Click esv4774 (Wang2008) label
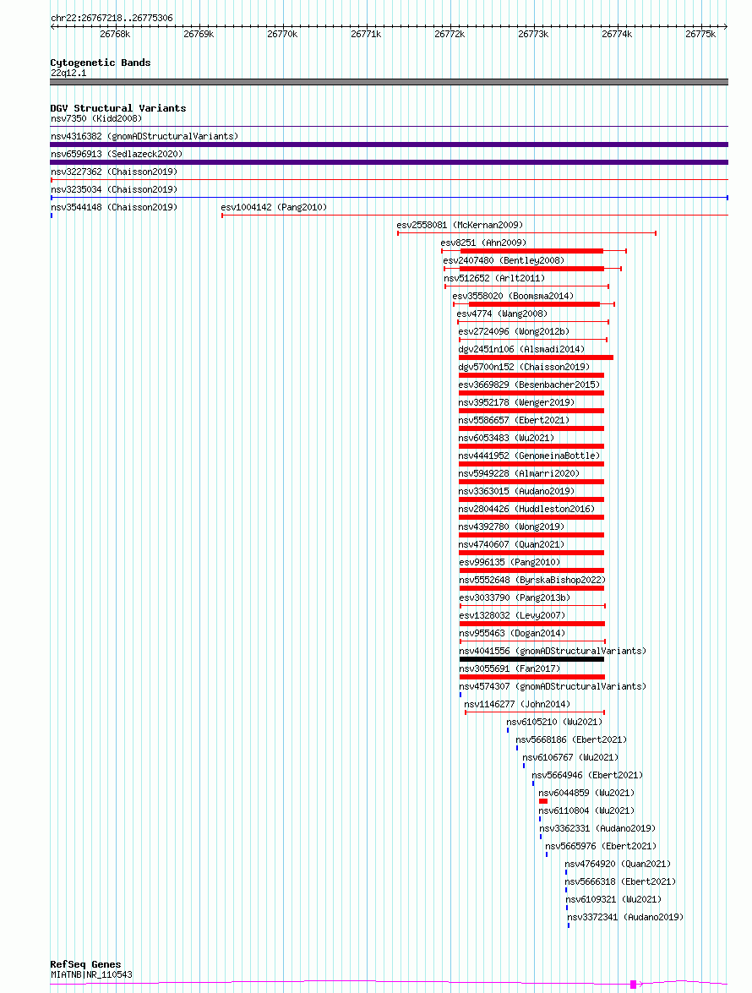This screenshot has height=993, width=752. [x=502, y=314]
